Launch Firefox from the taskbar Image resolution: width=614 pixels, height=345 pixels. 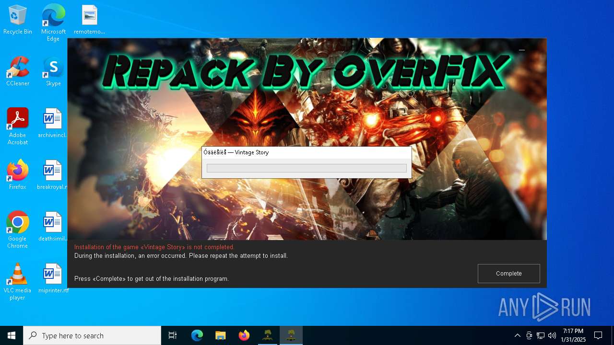[x=244, y=335]
